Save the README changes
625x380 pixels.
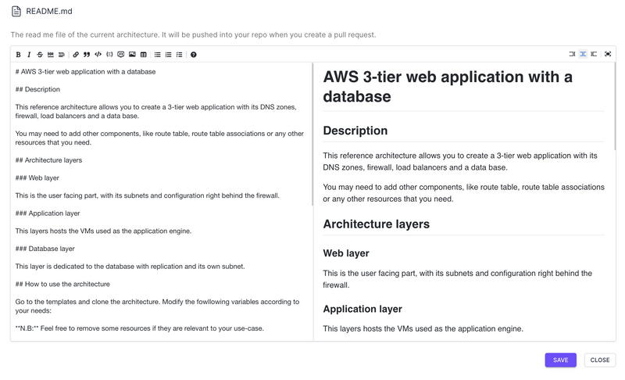pyautogui.click(x=560, y=360)
